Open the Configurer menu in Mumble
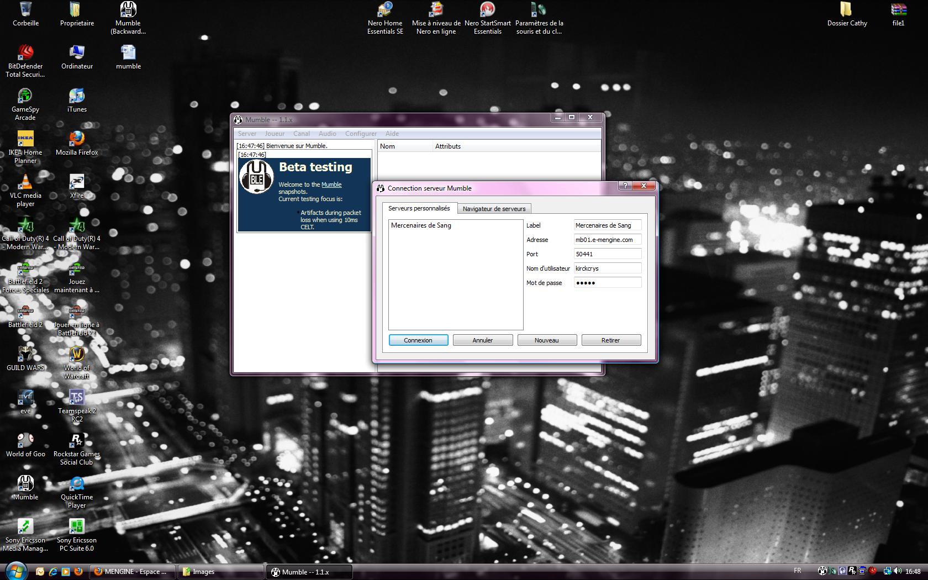 pyautogui.click(x=361, y=134)
